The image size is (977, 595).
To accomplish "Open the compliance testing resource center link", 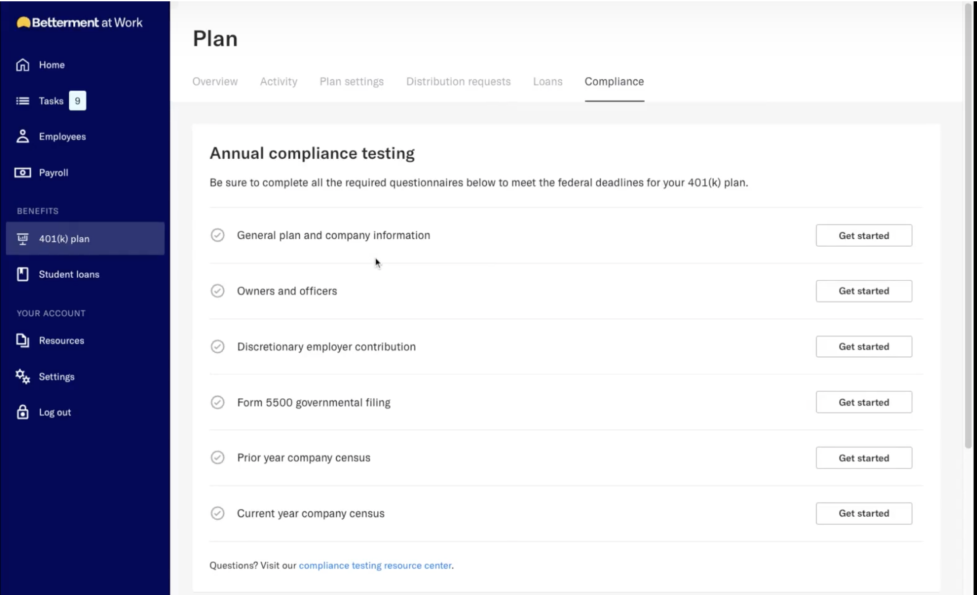I will 375,565.
